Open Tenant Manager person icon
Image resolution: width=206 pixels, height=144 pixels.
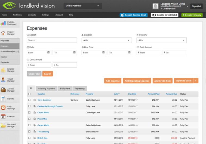(3, 80)
